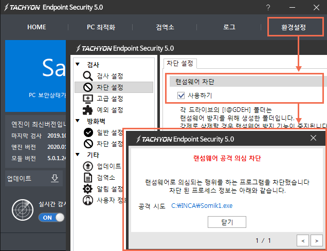Click the checkmark icon beside 방화벽 일반 설정

point(88,132)
